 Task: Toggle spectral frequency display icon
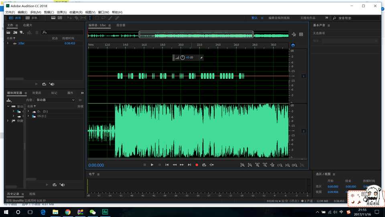point(53,18)
